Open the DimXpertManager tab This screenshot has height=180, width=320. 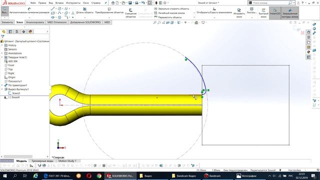click(23, 31)
